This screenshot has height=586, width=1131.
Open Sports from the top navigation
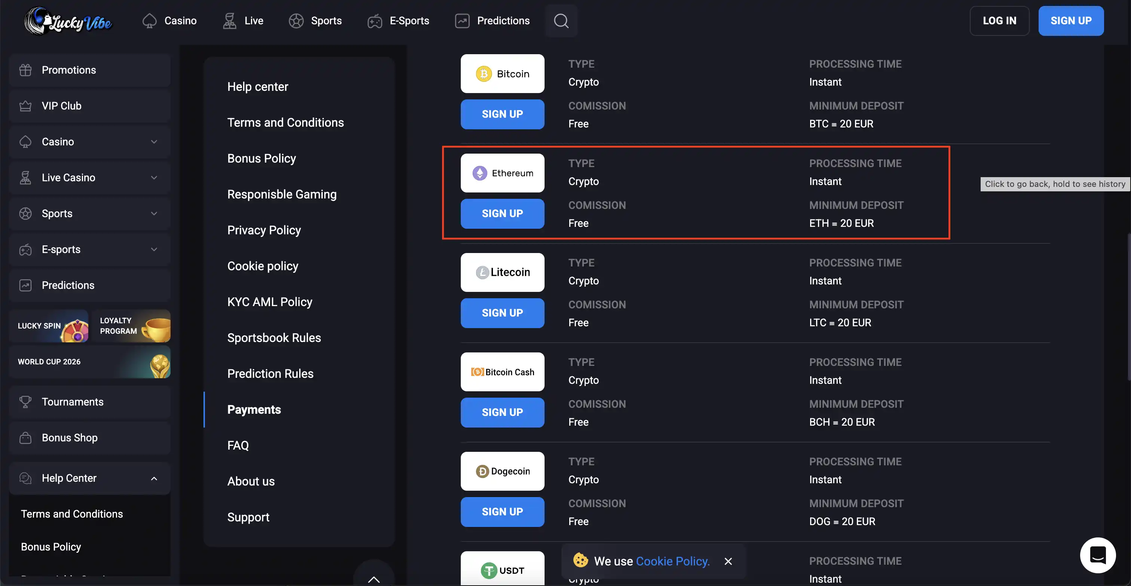(315, 21)
